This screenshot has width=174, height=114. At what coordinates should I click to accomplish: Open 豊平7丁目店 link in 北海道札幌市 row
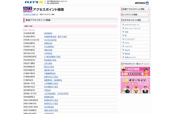coord(62,36)
